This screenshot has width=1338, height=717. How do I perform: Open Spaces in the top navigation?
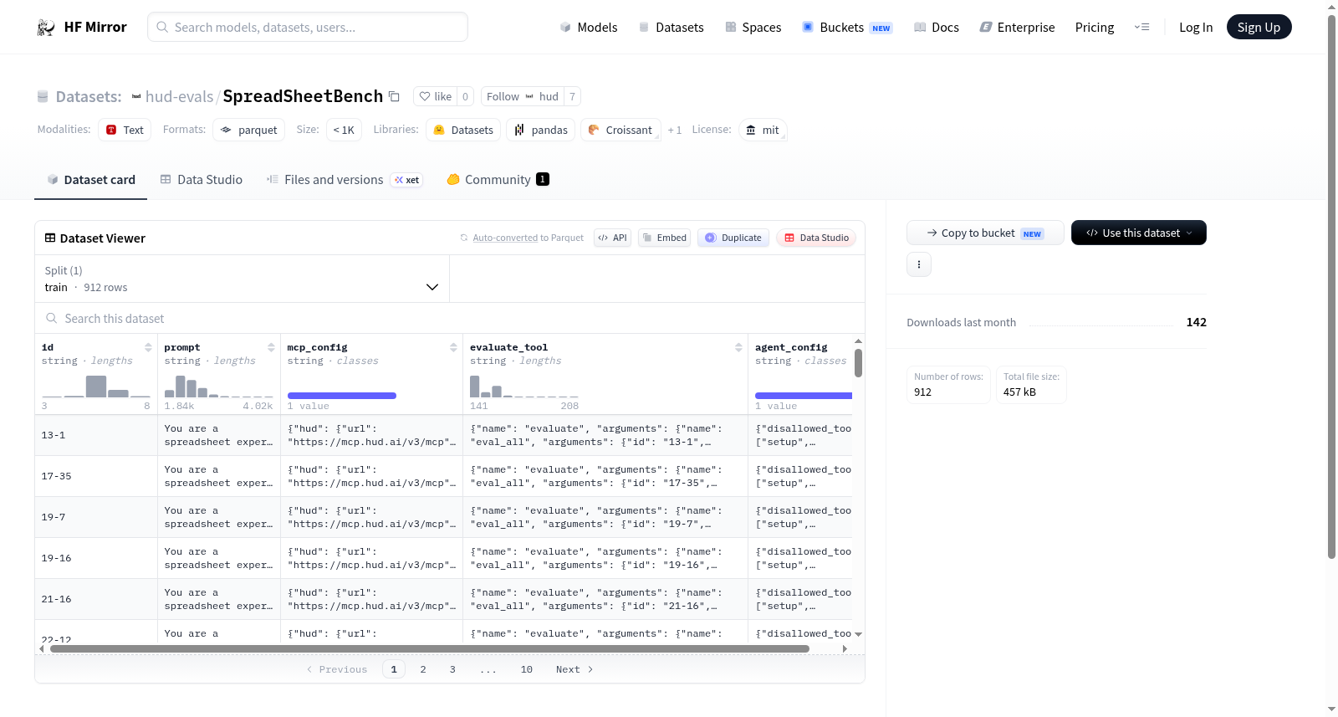click(x=753, y=27)
